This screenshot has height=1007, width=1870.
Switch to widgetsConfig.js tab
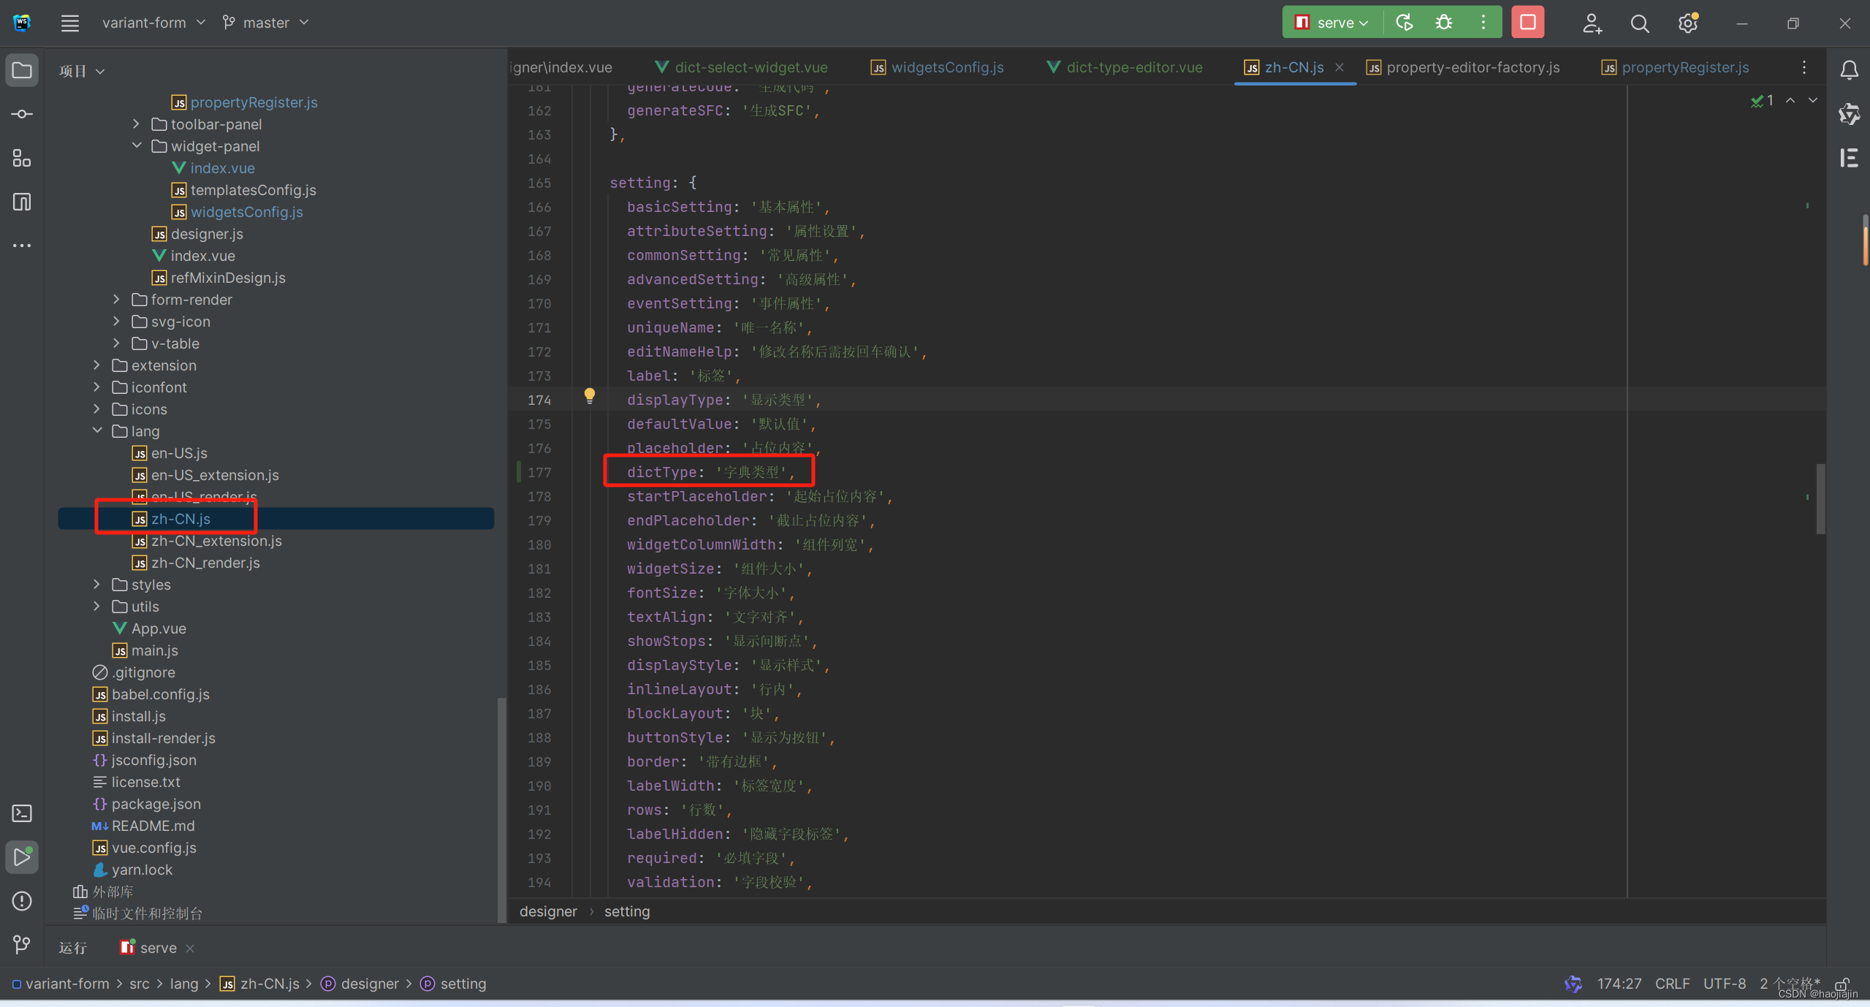coord(947,67)
